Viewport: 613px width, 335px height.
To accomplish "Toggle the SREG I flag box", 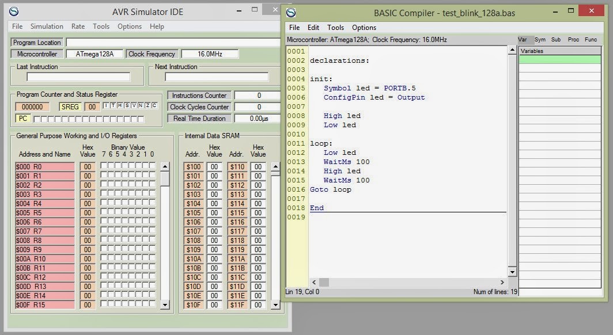I will click(107, 105).
